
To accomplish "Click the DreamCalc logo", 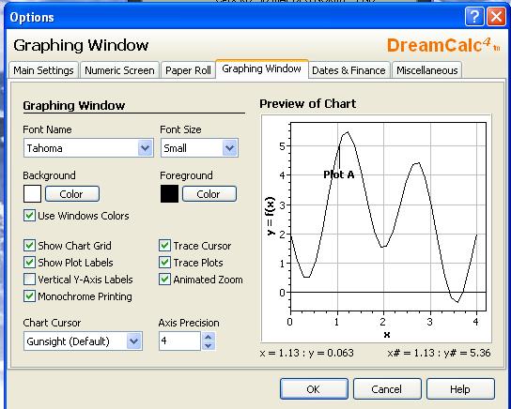I will (x=443, y=45).
